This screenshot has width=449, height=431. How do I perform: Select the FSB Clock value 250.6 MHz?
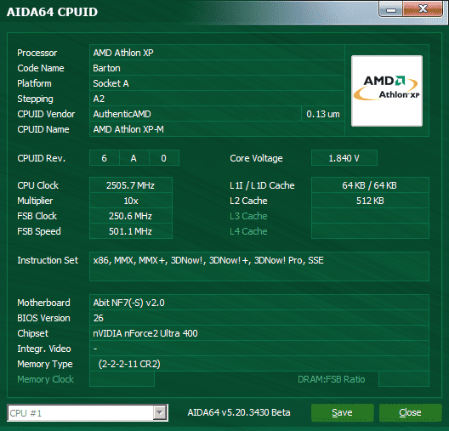click(131, 216)
